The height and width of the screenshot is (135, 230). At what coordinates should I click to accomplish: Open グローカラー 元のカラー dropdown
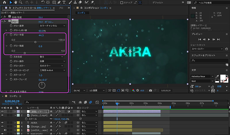click(x=51, y=66)
